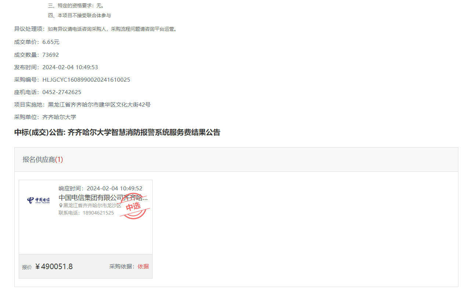Viewport: 472px width, 294px height.
Task: Open the red 依据 link
Action: tap(143, 267)
